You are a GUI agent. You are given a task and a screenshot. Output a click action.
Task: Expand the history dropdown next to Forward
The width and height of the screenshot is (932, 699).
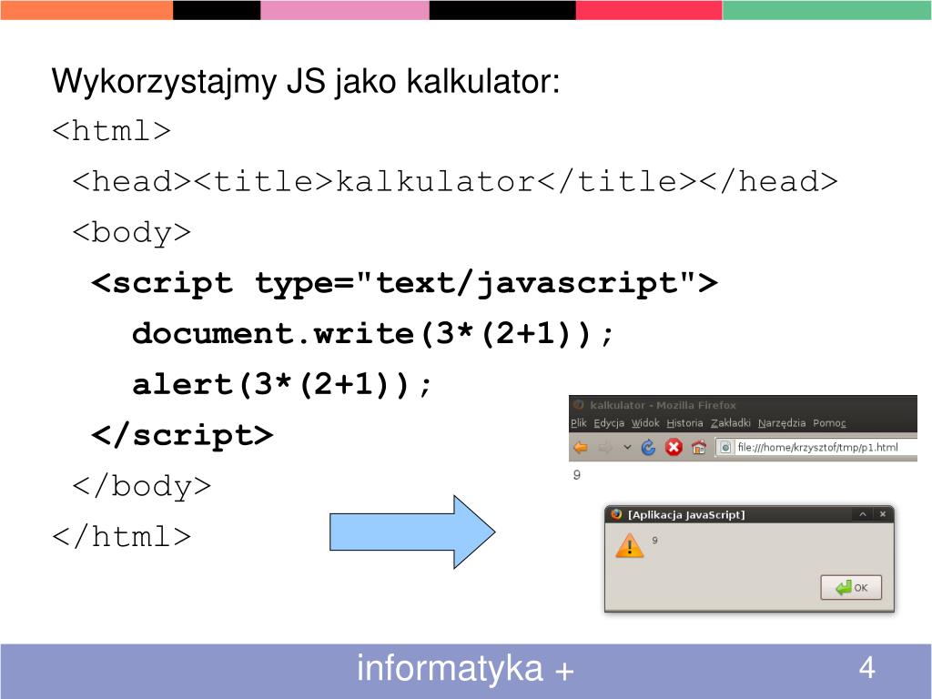pos(627,447)
